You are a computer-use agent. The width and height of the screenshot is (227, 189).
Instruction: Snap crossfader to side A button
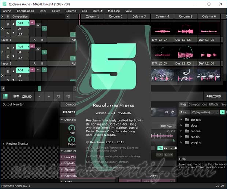tap(3, 88)
